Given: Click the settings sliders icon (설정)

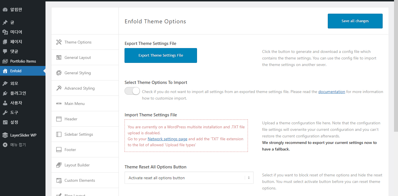Looking at the screenshot, I should coord(5,122).
